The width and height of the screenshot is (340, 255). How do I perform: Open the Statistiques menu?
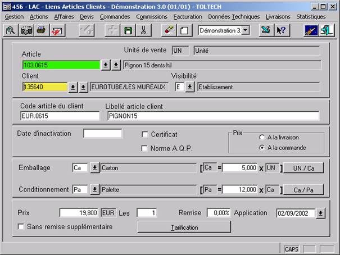click(x=311, y=17)
